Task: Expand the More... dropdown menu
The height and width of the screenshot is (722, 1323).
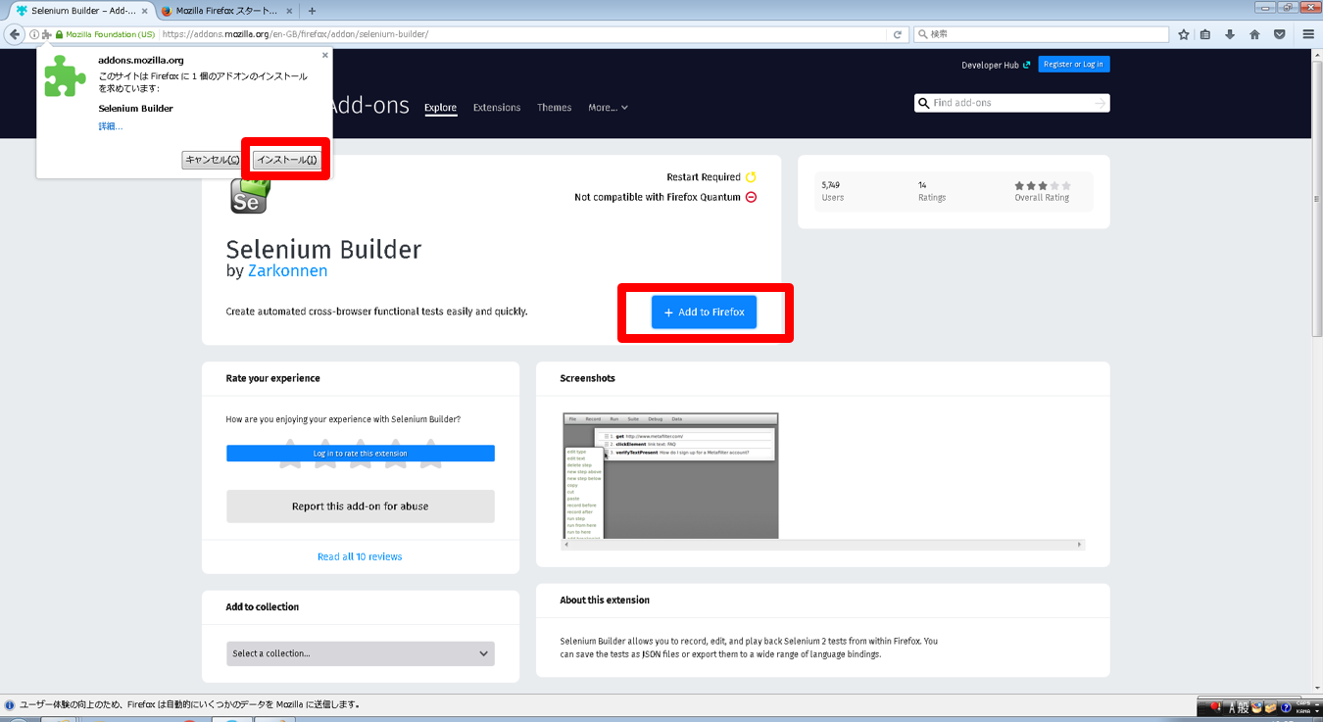Action: click(608, 108)
